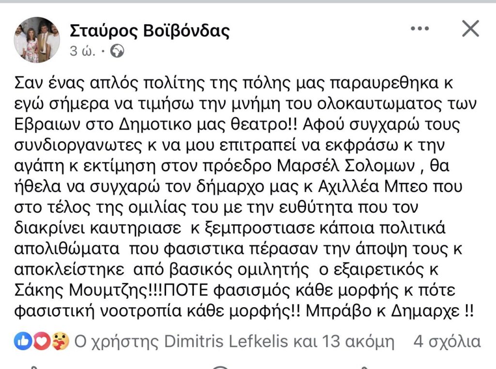The width and height of the screenshot is (496, 369).
Task: Click the gray bar at the top
Action: point(248,1)
